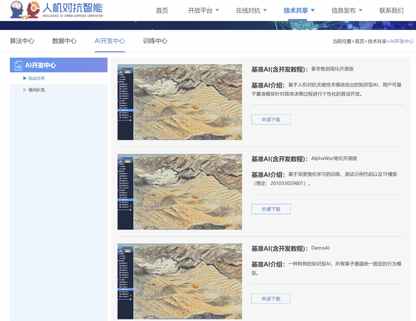
Task: Click the 首页 breadcrumb link
Action: (359, 41)
